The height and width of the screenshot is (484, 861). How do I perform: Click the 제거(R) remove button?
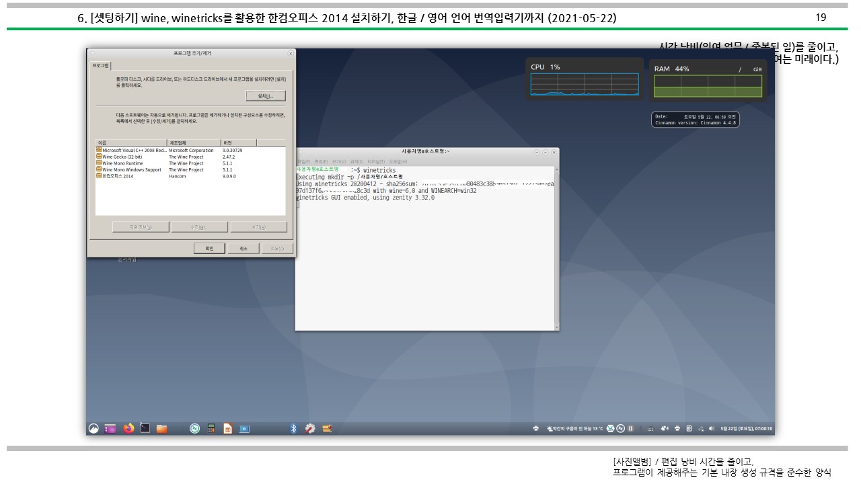point(258,227)
